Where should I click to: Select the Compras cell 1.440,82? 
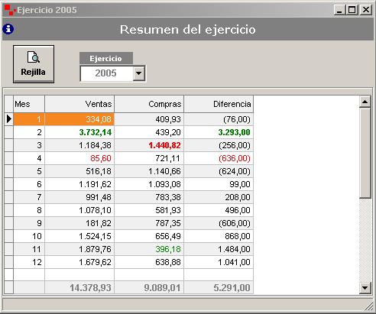[x=149, y=145]
